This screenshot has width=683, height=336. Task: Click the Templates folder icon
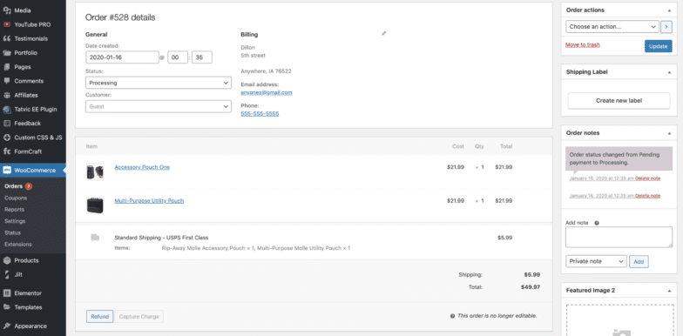7,307
